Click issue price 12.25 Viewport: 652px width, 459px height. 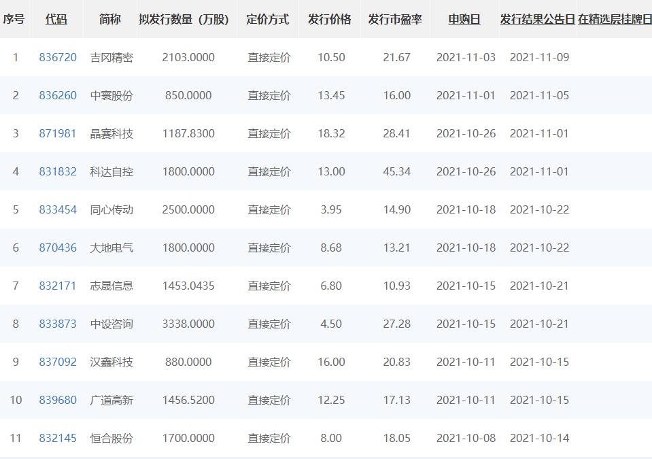[331, 400]
